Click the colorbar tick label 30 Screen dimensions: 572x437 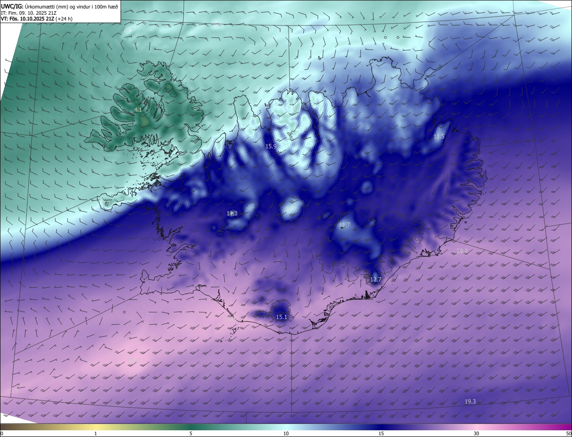(x=476, y=433)
